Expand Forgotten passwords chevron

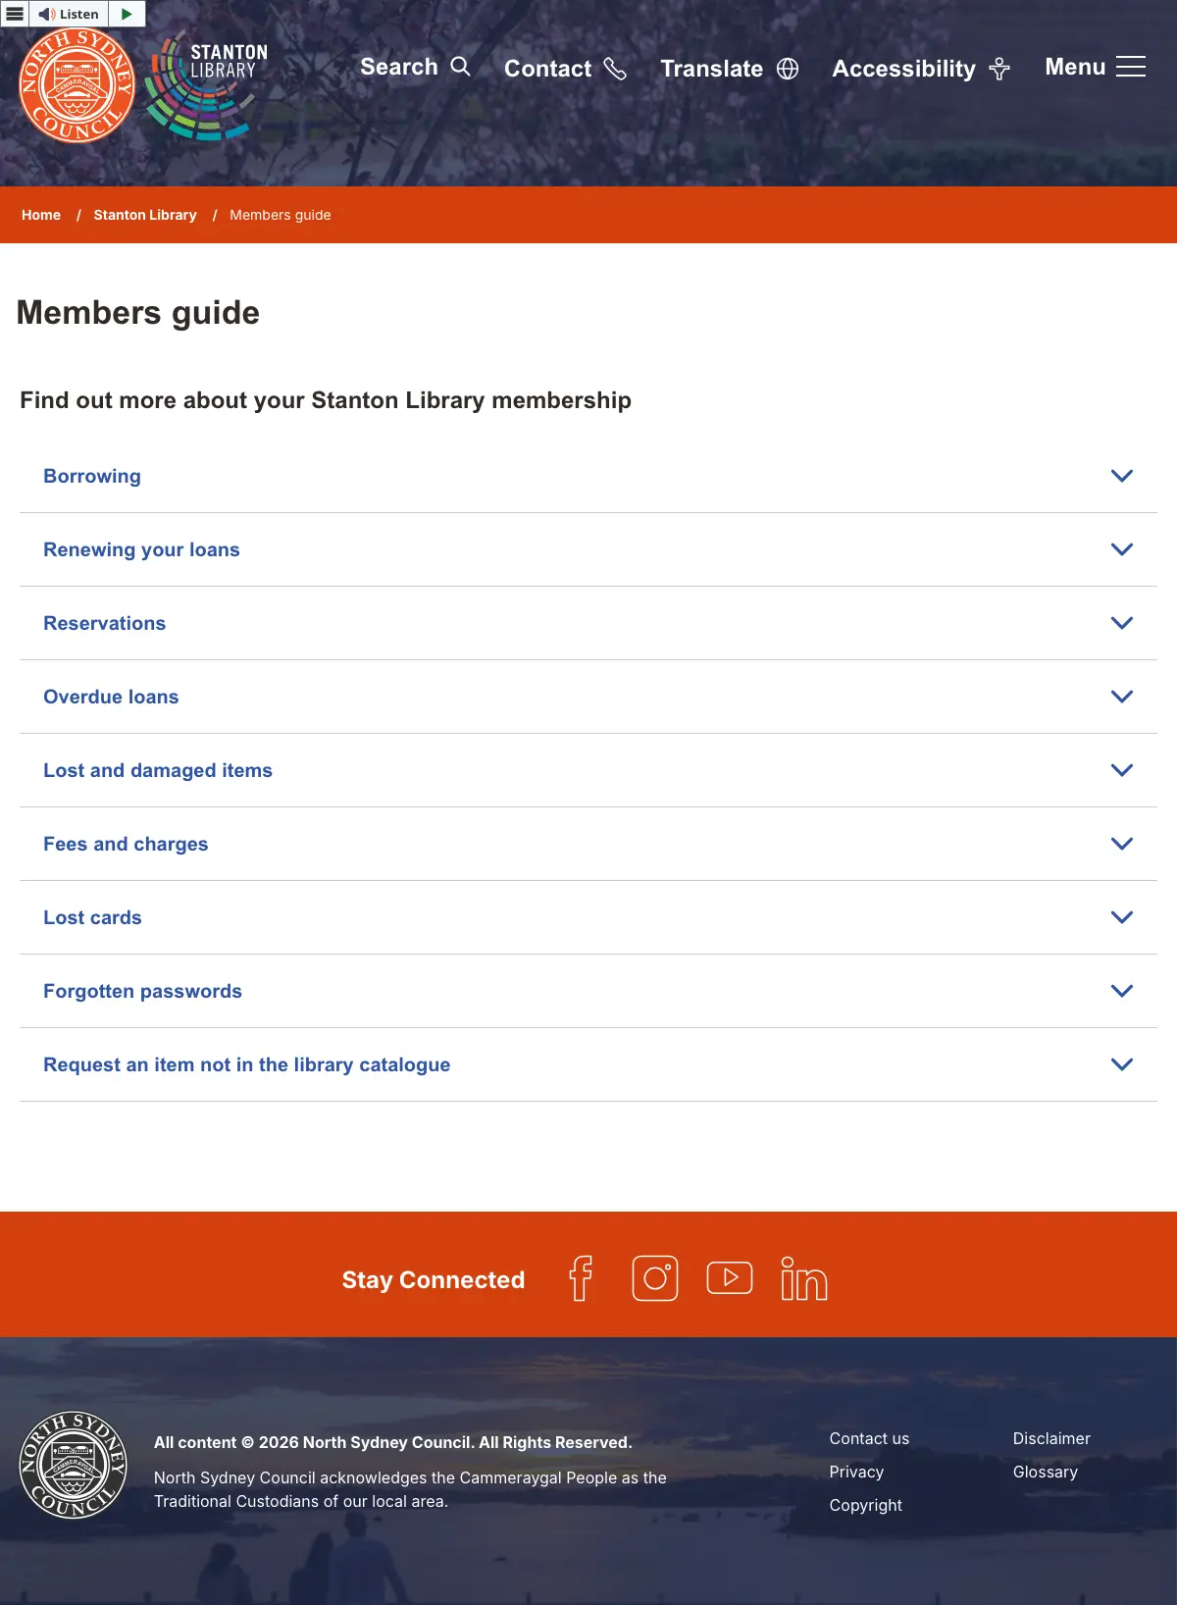click(1122, 991)
